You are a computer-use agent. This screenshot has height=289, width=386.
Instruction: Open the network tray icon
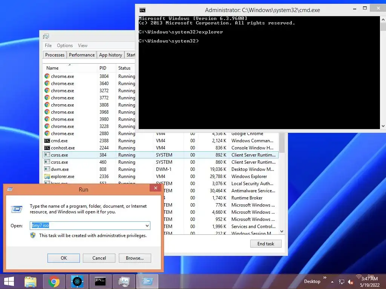coord(342,281)
